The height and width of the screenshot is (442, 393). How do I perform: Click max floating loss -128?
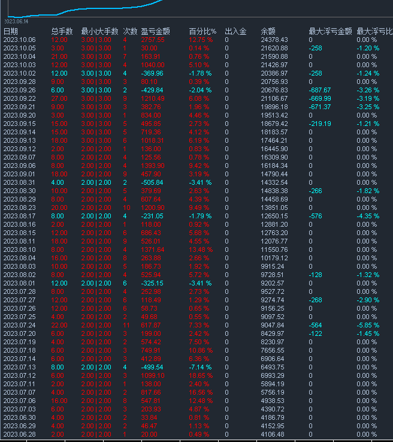pyautogui.click(x=315, y=275)
